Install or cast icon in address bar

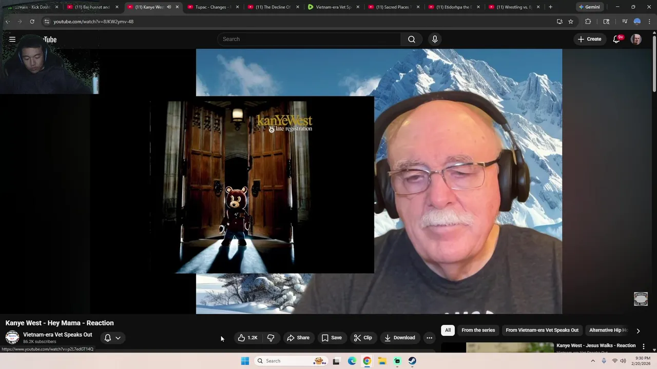559,22
